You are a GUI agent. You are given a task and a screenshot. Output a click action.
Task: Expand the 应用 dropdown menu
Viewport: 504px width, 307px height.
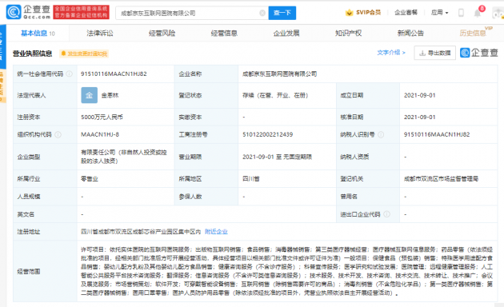coord(439,13)
